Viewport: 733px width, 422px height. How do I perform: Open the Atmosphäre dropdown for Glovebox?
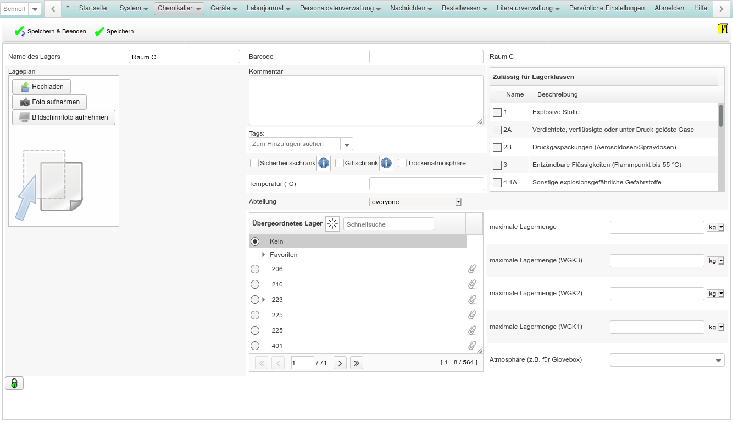pyautogui.click(x=718, y=360)
